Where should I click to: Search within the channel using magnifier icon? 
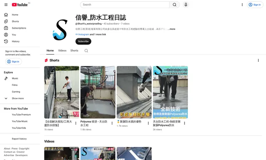click(86, 51)
